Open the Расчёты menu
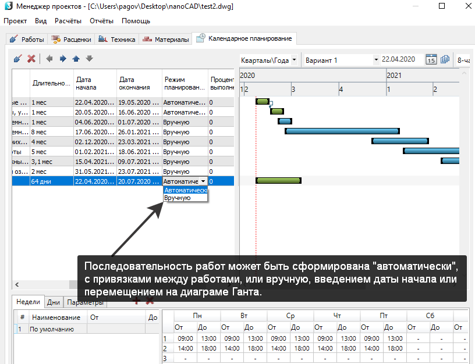The height and width of the screenshot is (364, 475). click(68, 21)
